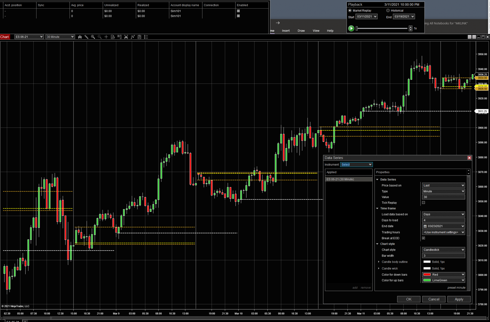Expand the Candle wick property

379,268
